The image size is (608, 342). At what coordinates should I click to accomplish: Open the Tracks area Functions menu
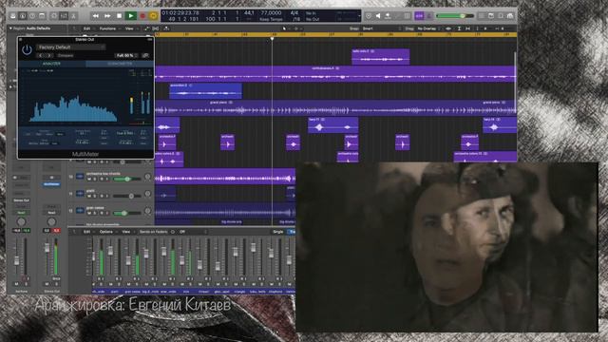pyautogui.click(x=107, y=28)
